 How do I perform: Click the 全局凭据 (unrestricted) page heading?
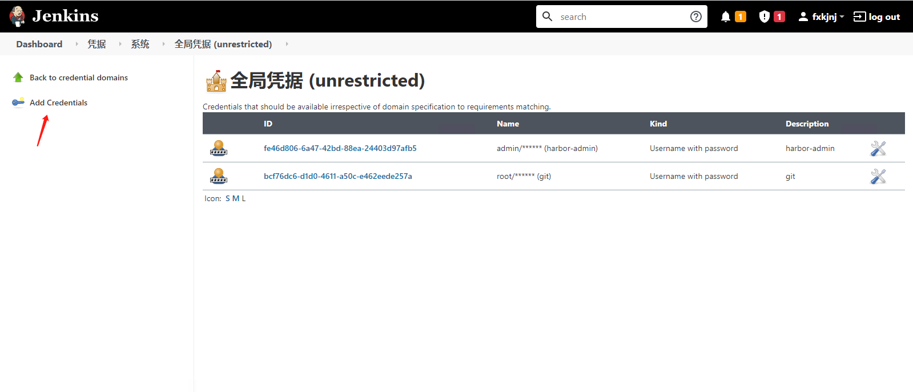(x=328, y=81)
